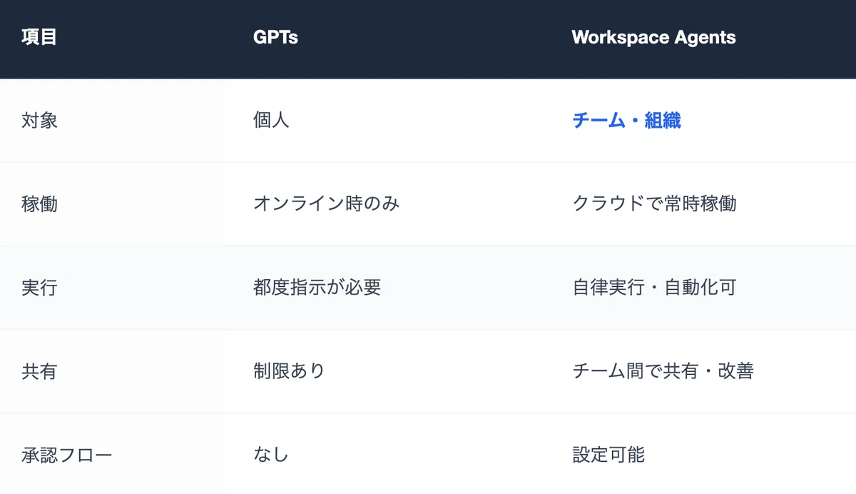This screenshot has height=494, width=856.
Task: Select the 承認フロー row label
Action: pos(67,455)
